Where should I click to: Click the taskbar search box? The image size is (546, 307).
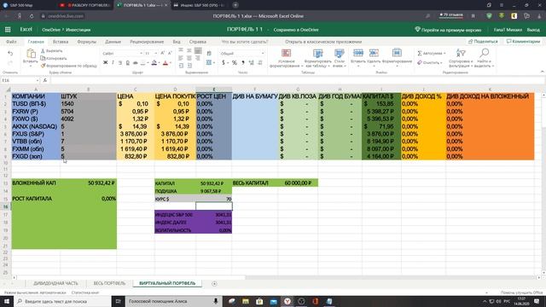pyautogui.click(x=62, y=301)
